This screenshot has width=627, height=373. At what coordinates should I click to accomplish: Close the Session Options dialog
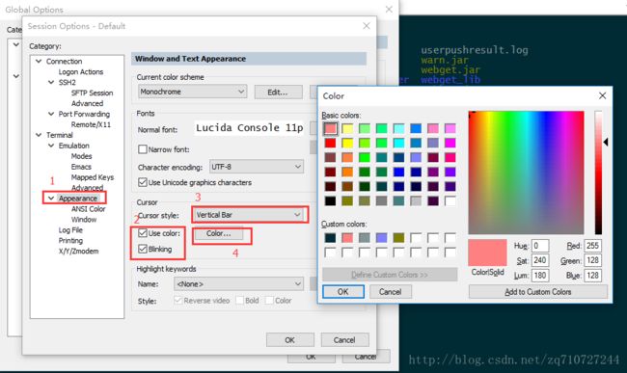point(367,26)
